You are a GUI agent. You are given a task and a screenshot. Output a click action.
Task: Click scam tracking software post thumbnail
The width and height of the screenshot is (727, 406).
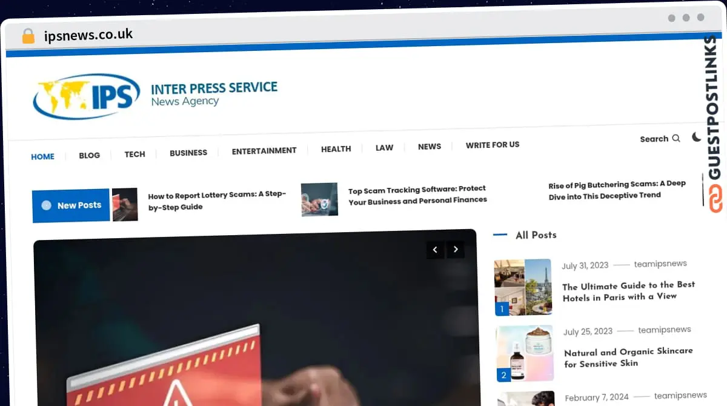coord(319,199)
